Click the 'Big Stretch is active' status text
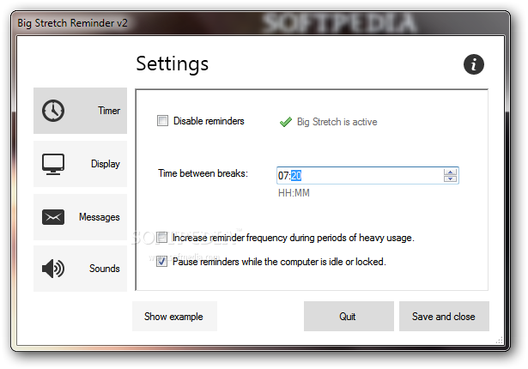The image size is (528, 369). click(x=337, y=122)
